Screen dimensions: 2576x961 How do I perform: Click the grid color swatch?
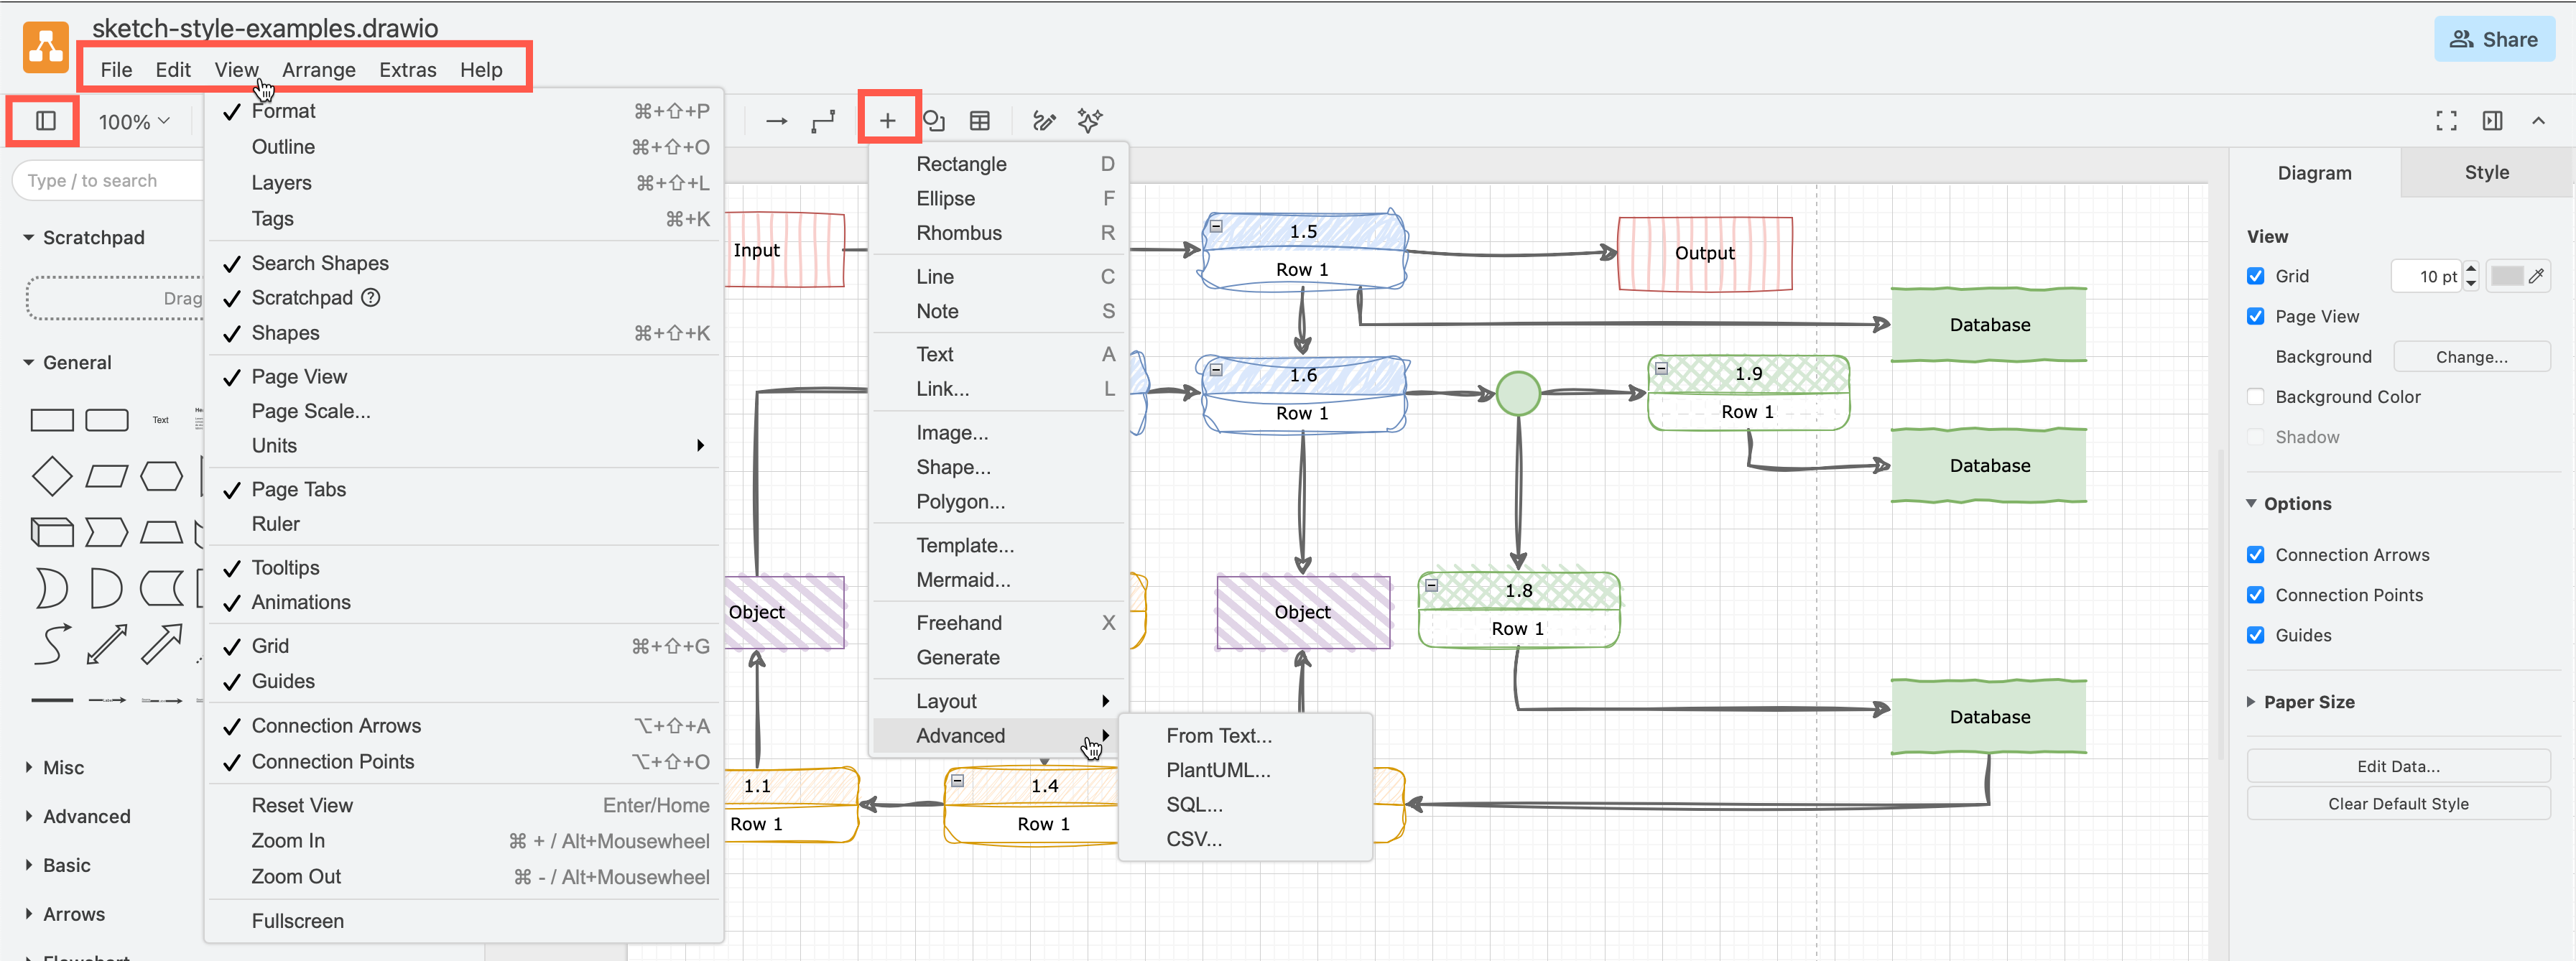pyautogui.click(x=2507, y=276)
